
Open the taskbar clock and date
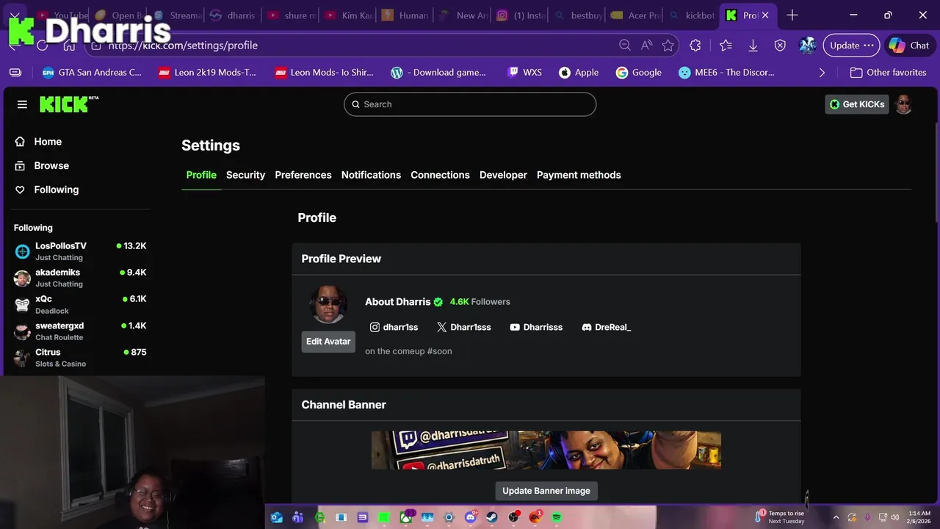[x=919, y=517]
